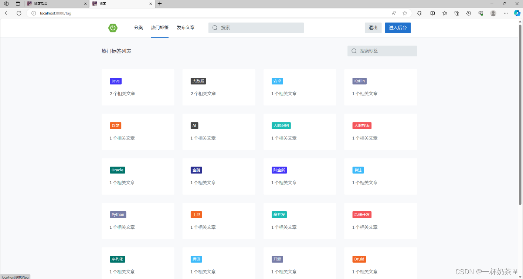This screenshot has width=523, height=279.
Task: Open browser history icon
Action: click(x=469, y=13)
